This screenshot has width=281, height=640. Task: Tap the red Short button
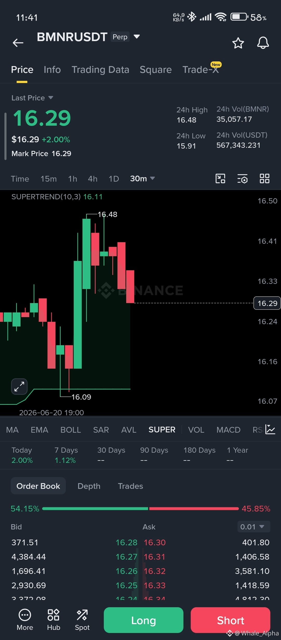(231, 620)
